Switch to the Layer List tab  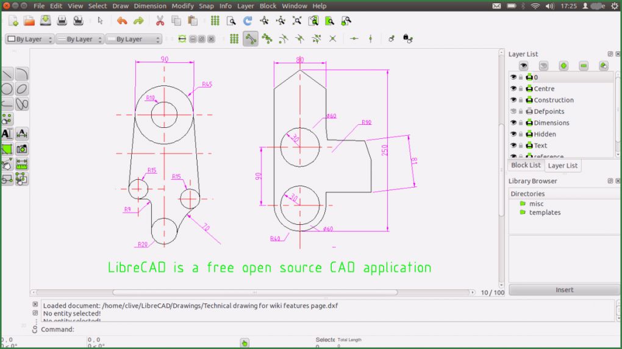point(562,166)
